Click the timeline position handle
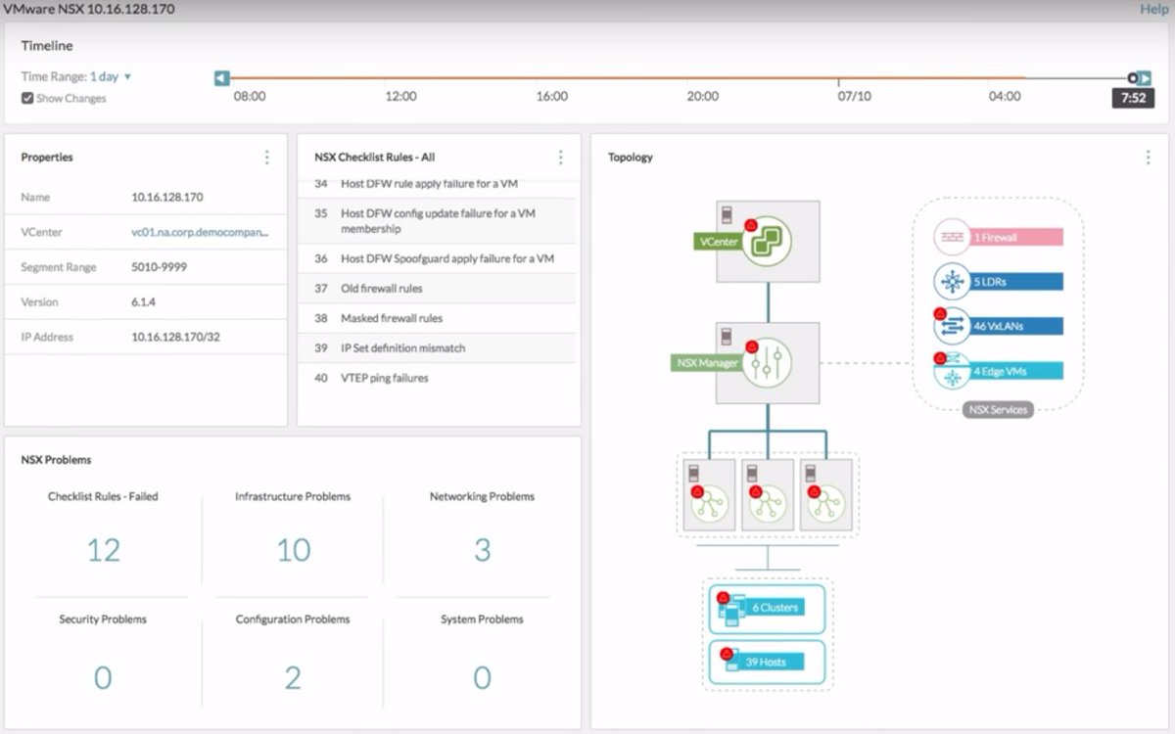 1133,78
